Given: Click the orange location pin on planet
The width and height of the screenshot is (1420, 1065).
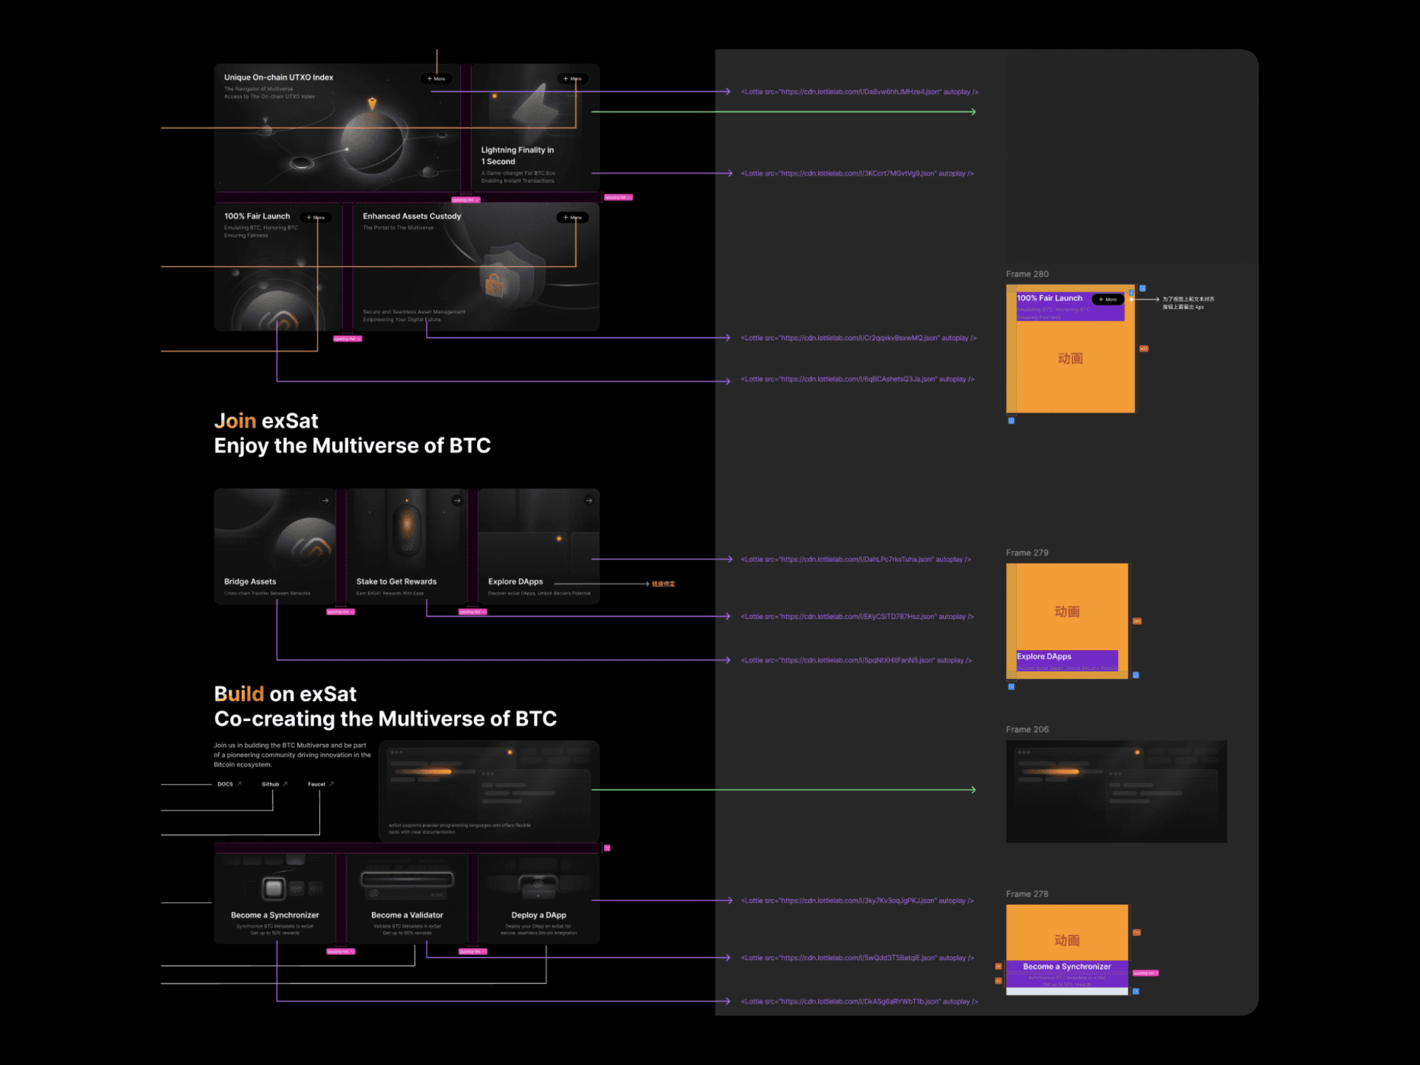Looking at the screenshot, I should point(372,104).
